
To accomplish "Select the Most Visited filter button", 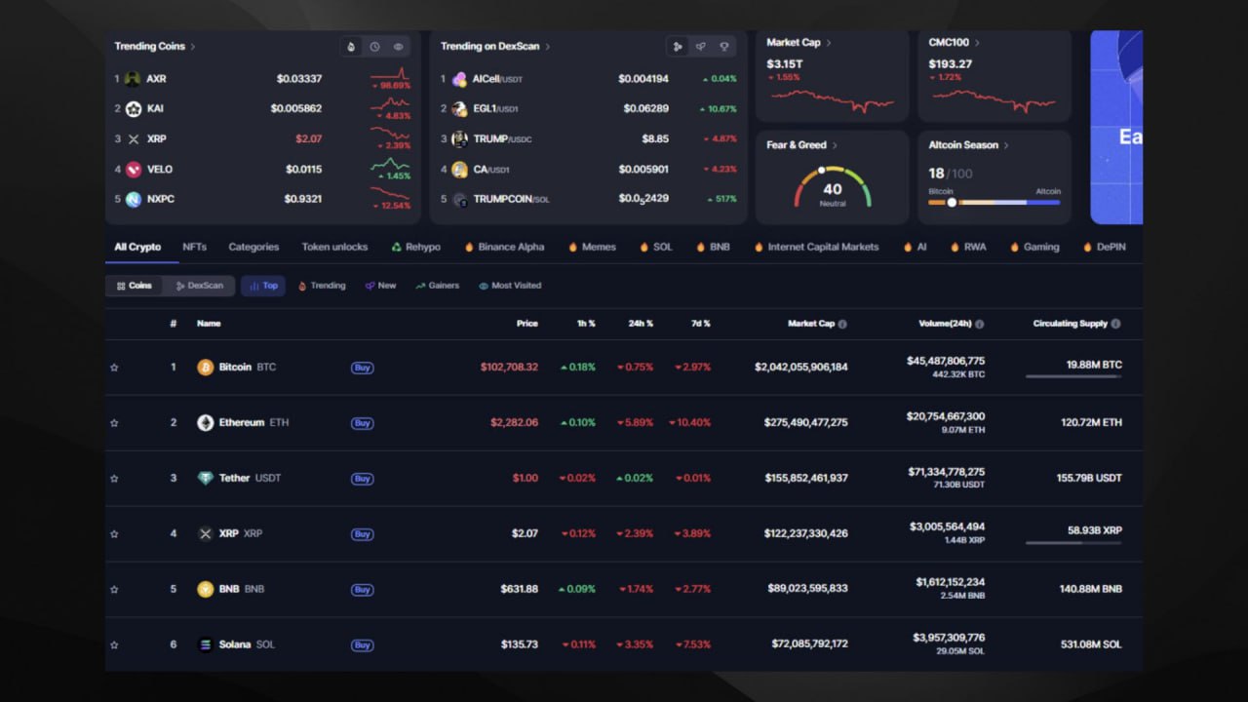I will click(x=510, y=286).
